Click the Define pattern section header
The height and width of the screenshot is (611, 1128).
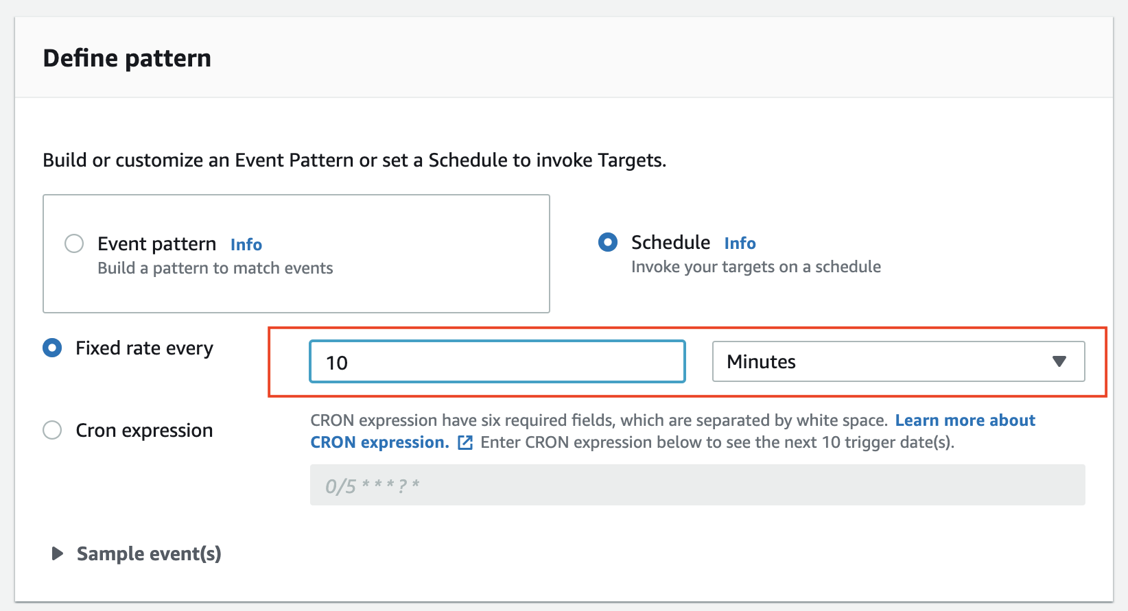click(127, 58)
